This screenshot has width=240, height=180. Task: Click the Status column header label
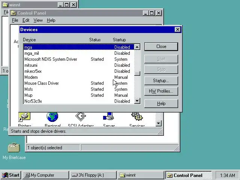click(x=95, y=40)
